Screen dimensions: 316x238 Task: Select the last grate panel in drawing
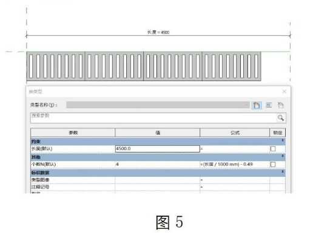tap(232, 66)
